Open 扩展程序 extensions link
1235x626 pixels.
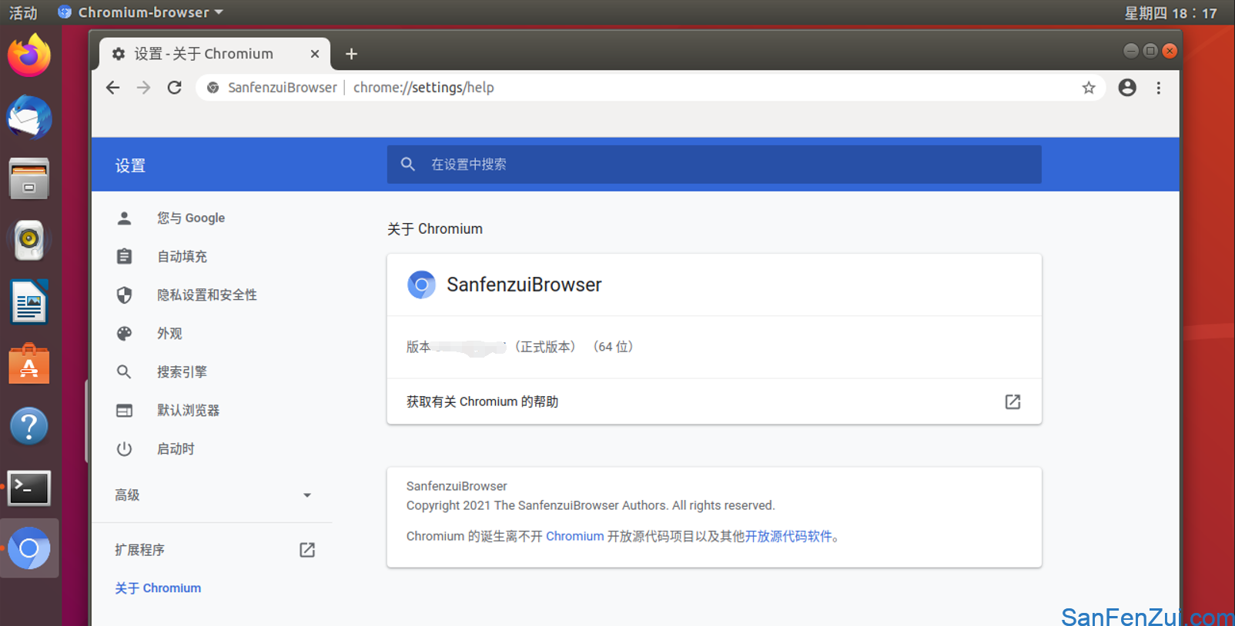139,550
